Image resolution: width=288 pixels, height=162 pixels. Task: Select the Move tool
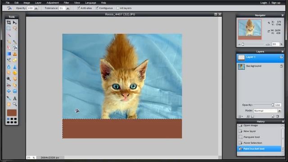click(x=15, y=22)
